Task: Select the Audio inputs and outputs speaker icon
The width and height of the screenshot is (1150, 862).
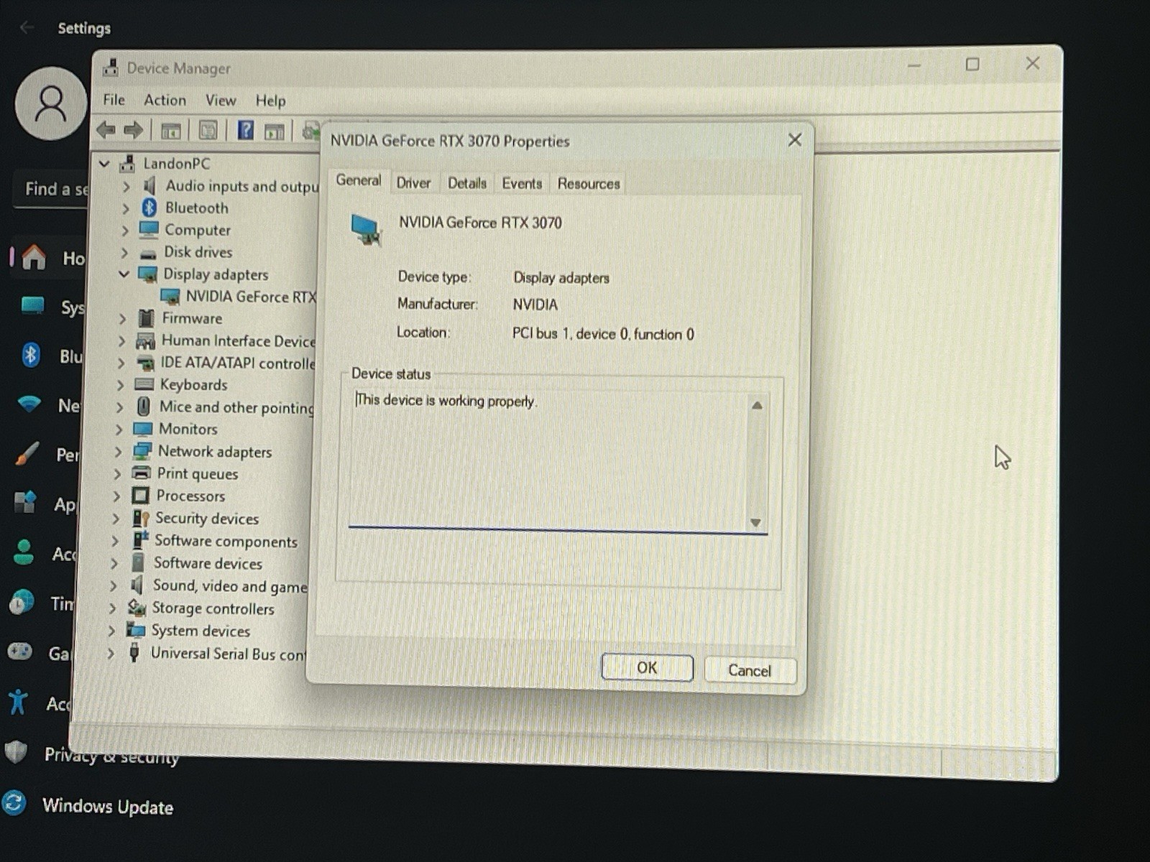Action: click(149, 185)
